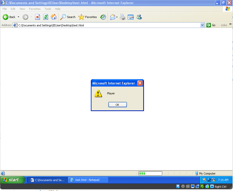233x191 pixels.
Task: Open the Search pane from toolbar
Action: [68, 17]
